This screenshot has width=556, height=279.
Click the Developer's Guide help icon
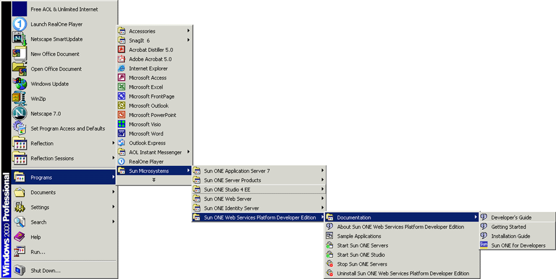point(484,217)
